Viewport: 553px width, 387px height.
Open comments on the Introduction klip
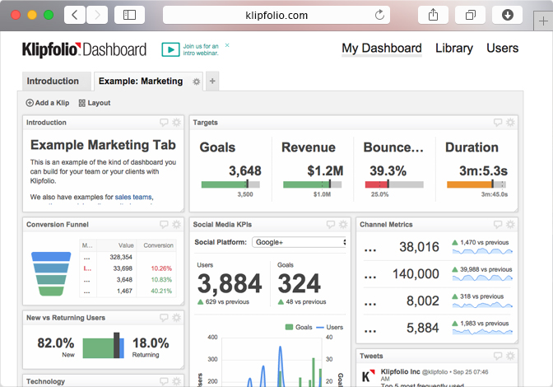[164, 123]
